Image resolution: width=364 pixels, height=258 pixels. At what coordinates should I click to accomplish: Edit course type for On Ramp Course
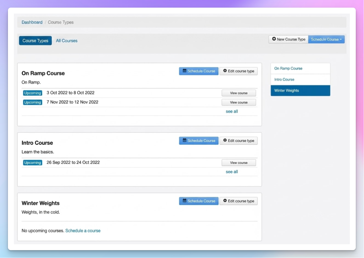click(x=239, y=71)
